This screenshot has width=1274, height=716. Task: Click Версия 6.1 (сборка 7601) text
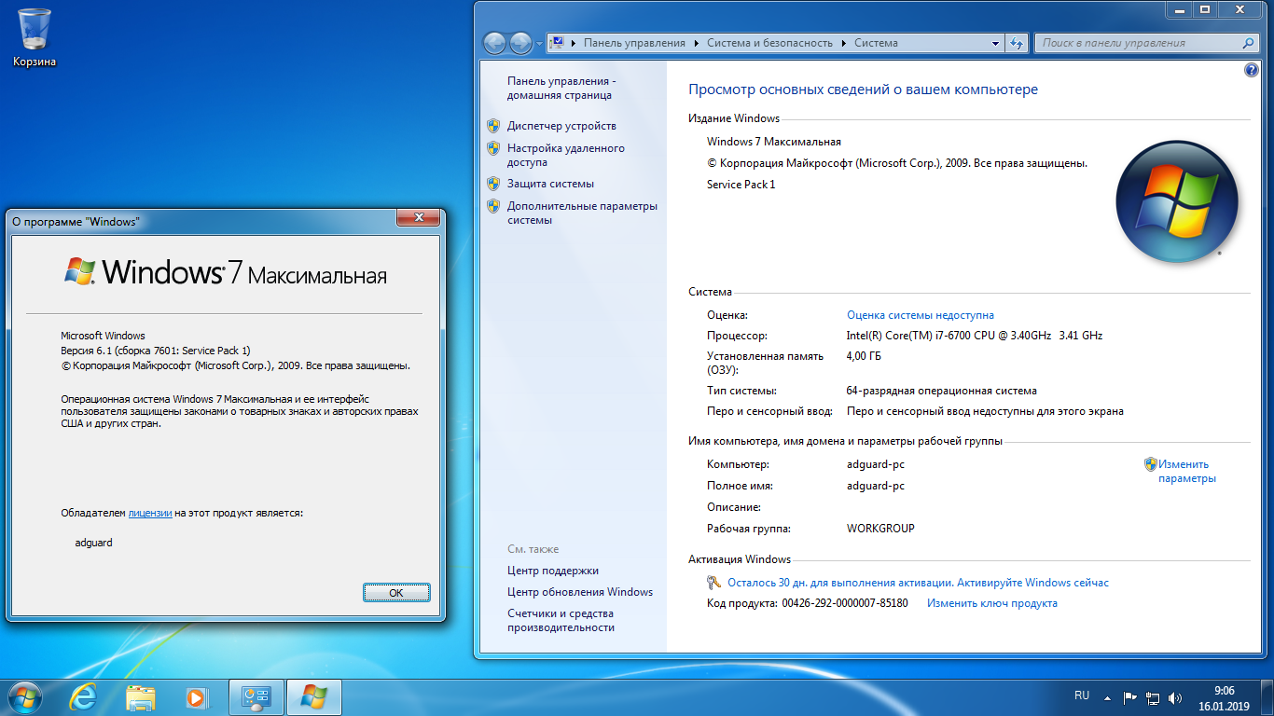[x=156, y=351]
